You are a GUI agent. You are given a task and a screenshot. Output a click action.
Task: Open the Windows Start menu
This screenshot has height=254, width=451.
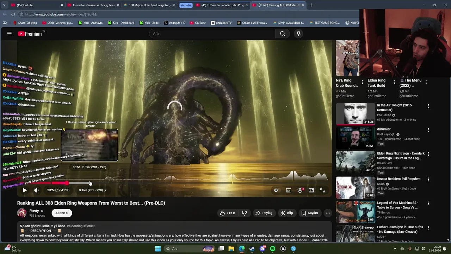point(158,249)
